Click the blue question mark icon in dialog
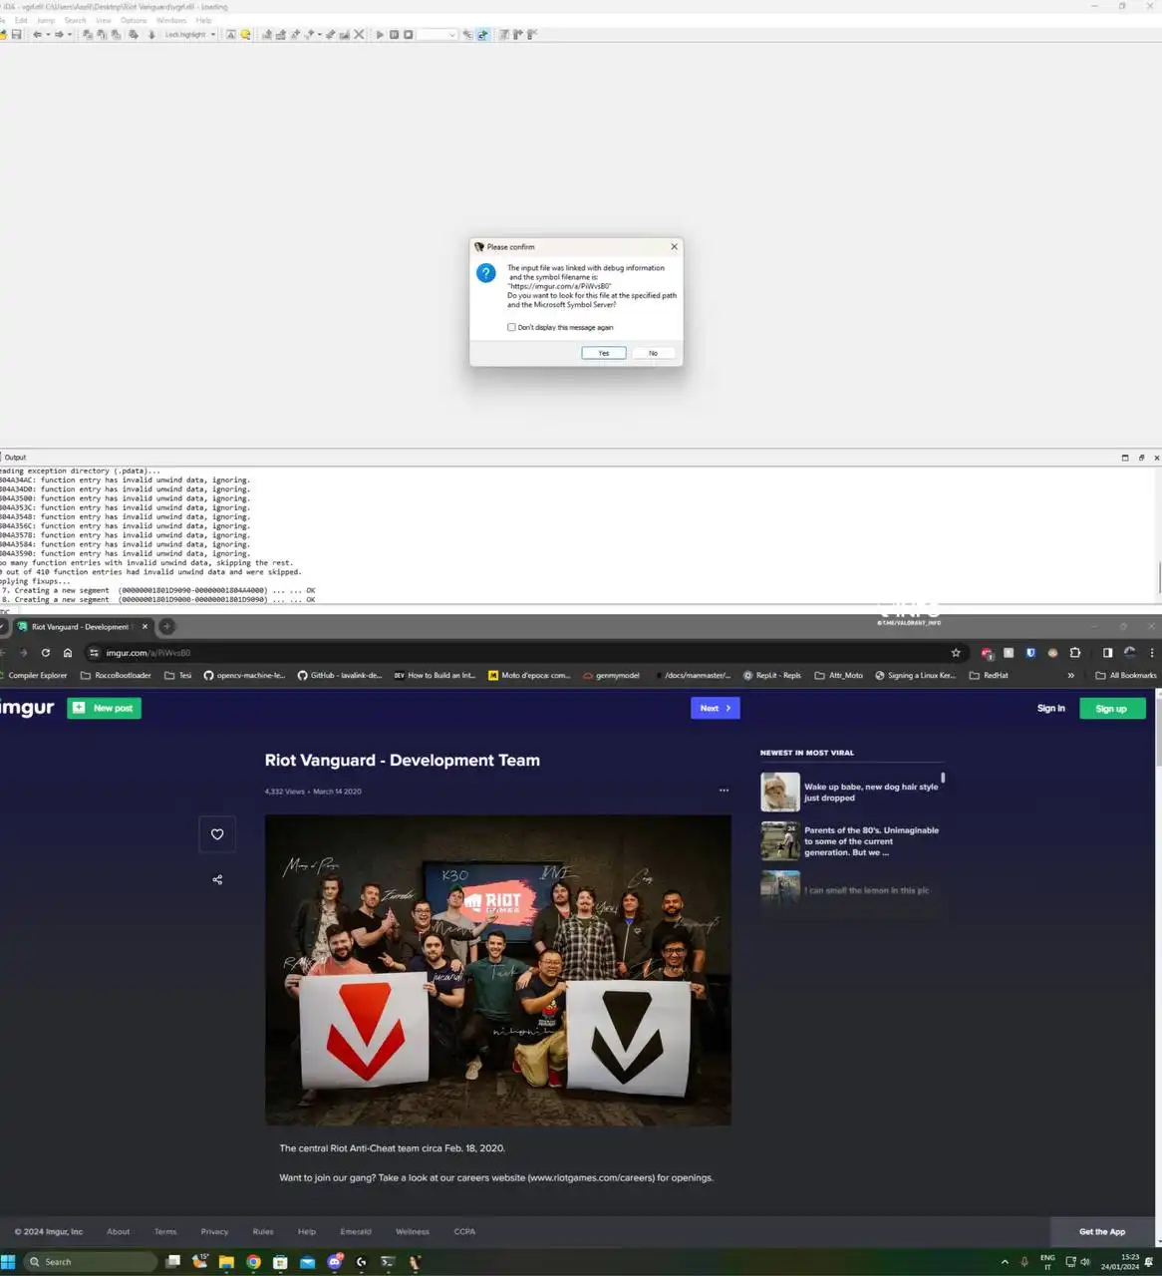This screenshot has height=1276, width=1162. pyautogui.click(x=485, y=273)
